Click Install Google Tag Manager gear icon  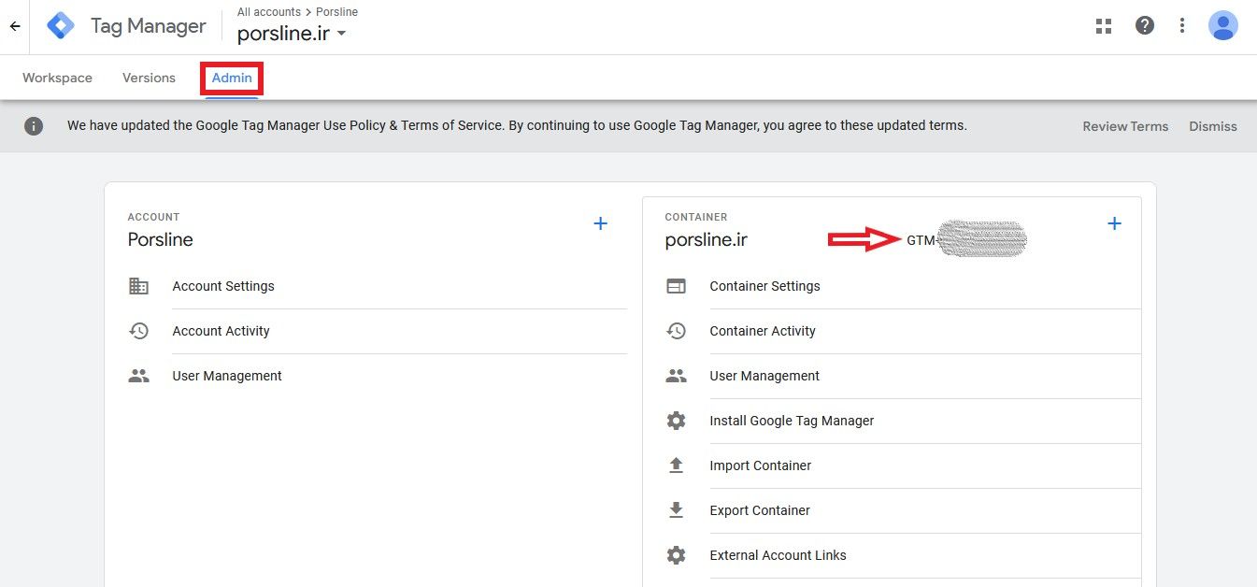[676, 421]
